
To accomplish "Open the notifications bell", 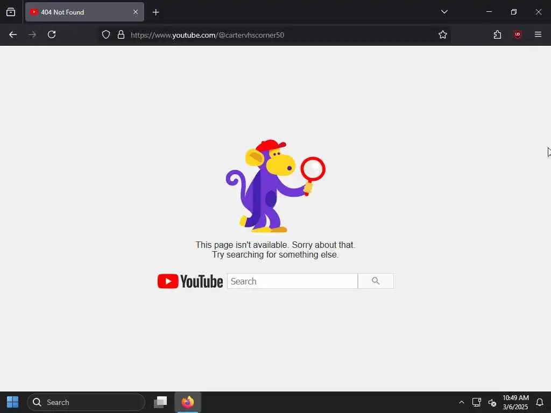I will 540,402.
